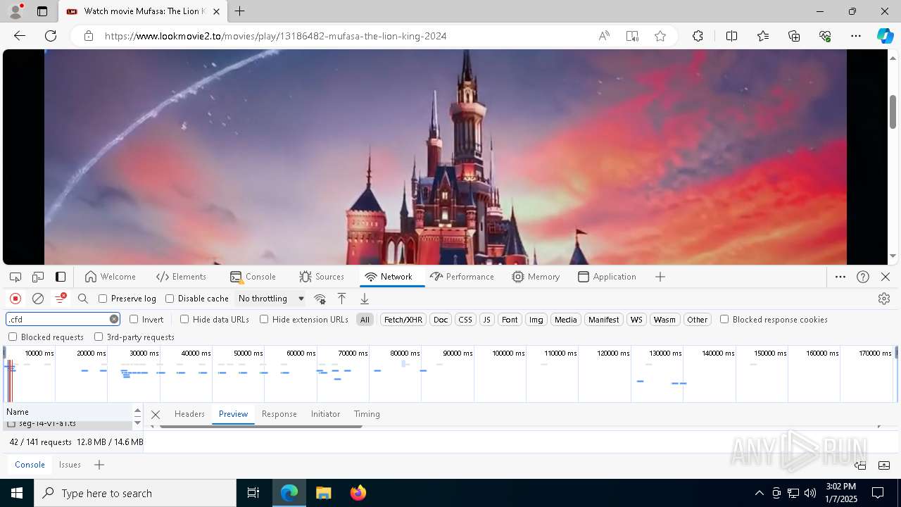
Task: Click the browser back arrow
Action: click(x=20, y=36)
